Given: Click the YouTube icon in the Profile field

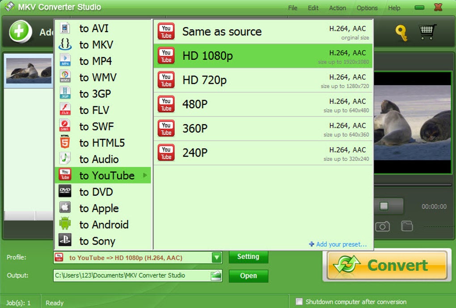Looking at the screenshot, I should [59, 257].
